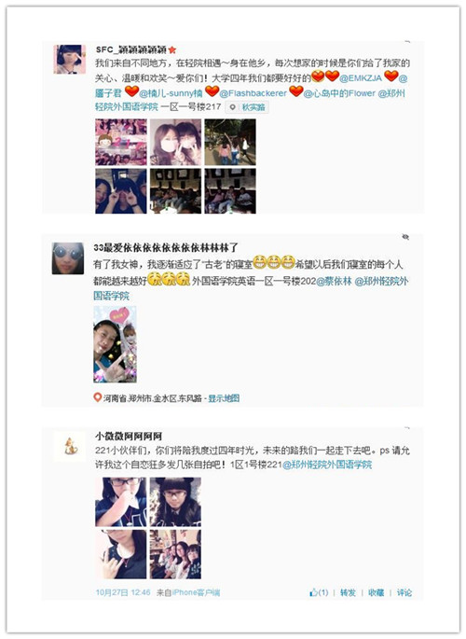Open the masked girls selfie thumbnail

coord(175,142)
